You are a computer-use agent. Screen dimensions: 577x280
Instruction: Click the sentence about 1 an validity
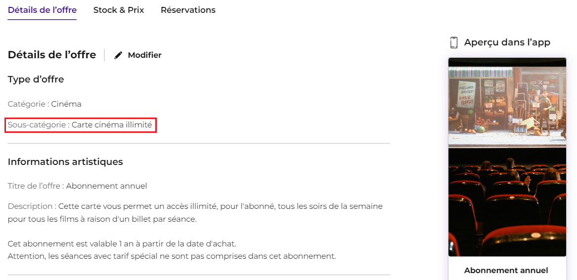point(122,243)
